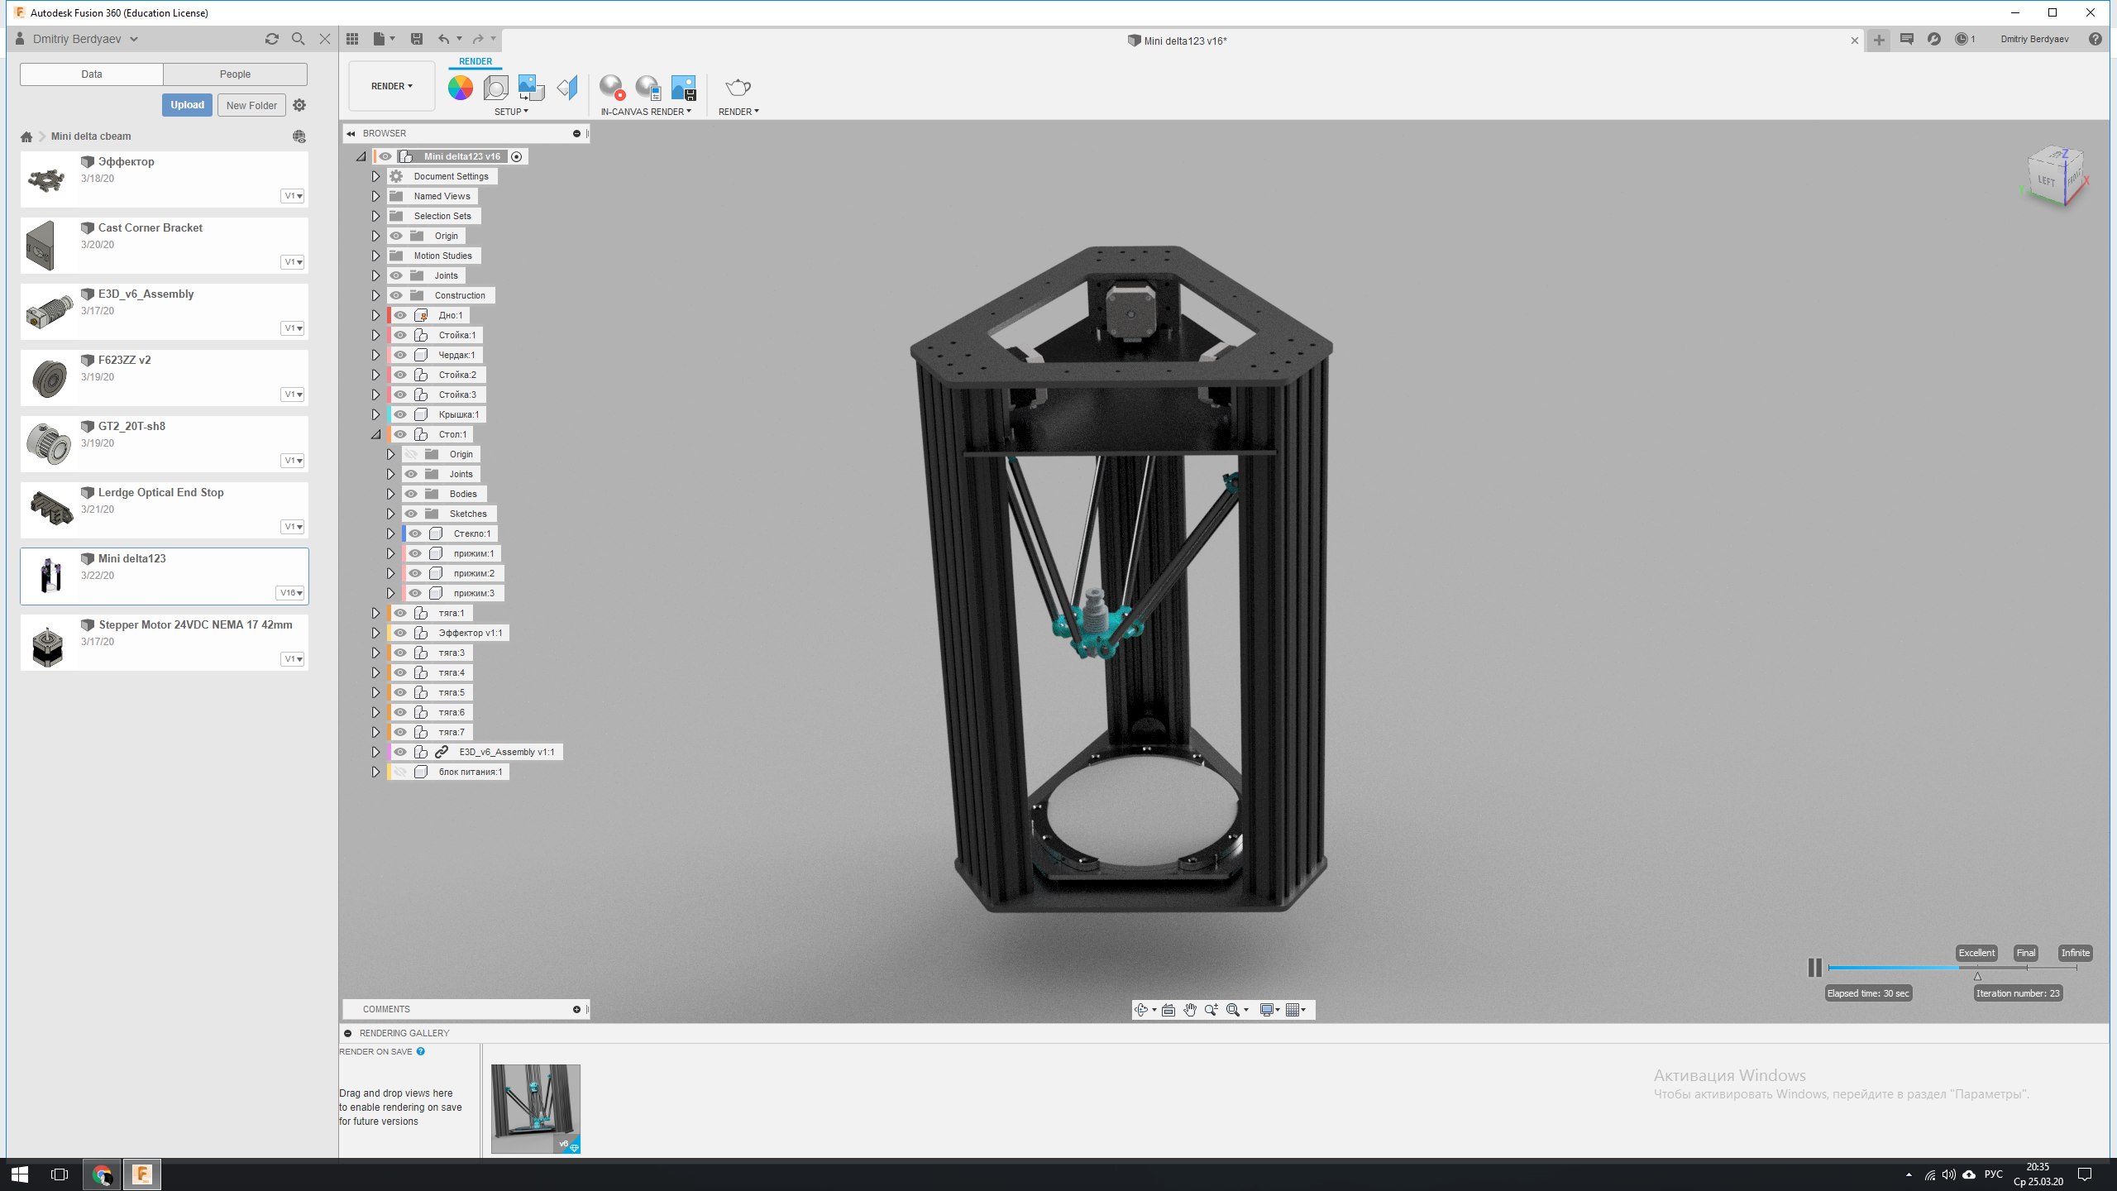Click the Save icon in toolbar
The image size is (2117, 1191).
coord(417,39)
